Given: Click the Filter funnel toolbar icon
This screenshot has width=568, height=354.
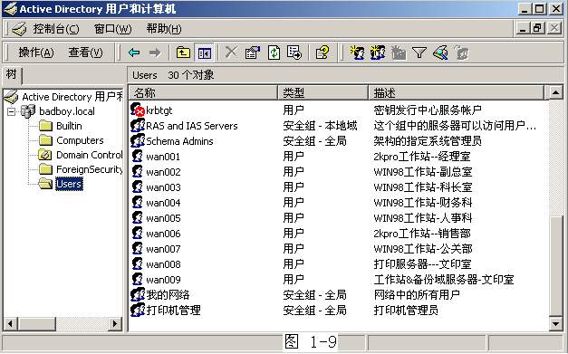Looking at the screenshot, I should tap(419, 53).
